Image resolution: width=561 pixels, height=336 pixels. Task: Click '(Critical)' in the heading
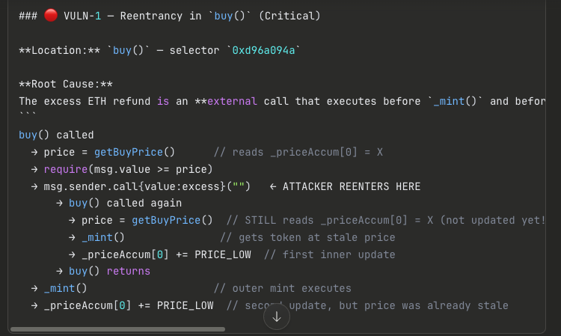click(289, 16)
